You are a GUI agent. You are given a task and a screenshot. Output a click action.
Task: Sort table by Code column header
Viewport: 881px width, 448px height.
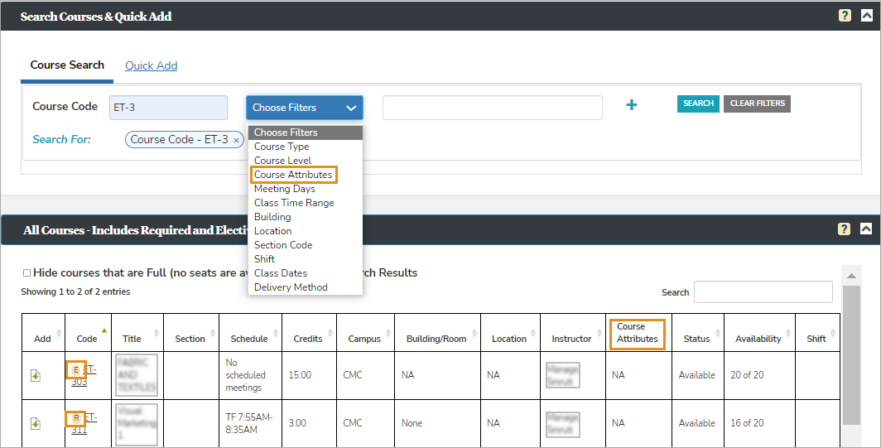point(87,338)
